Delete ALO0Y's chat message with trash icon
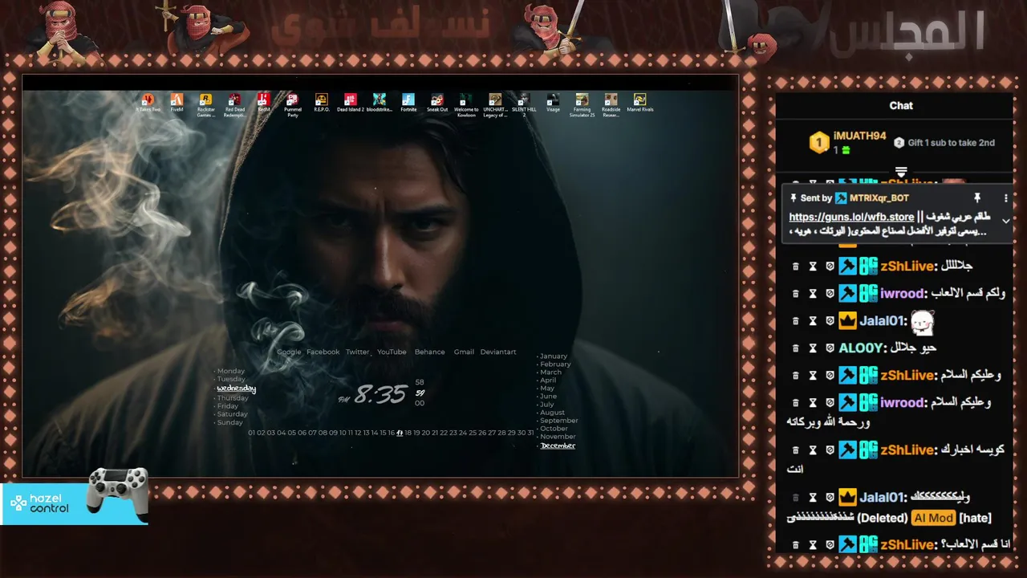The height and width of the screenshot is (578, 1027). [x=795, y=348]
